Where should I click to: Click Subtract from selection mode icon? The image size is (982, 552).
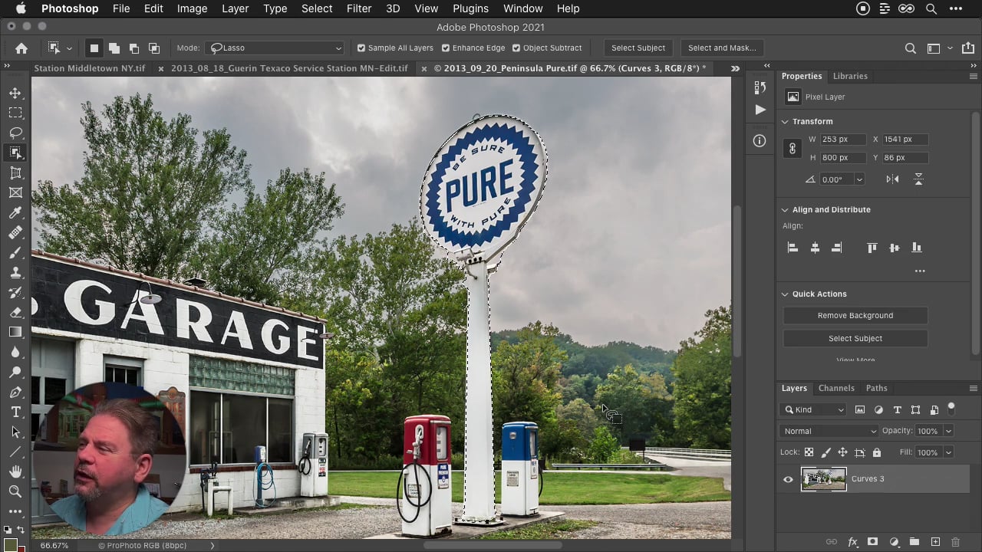[x=134, y=48]
